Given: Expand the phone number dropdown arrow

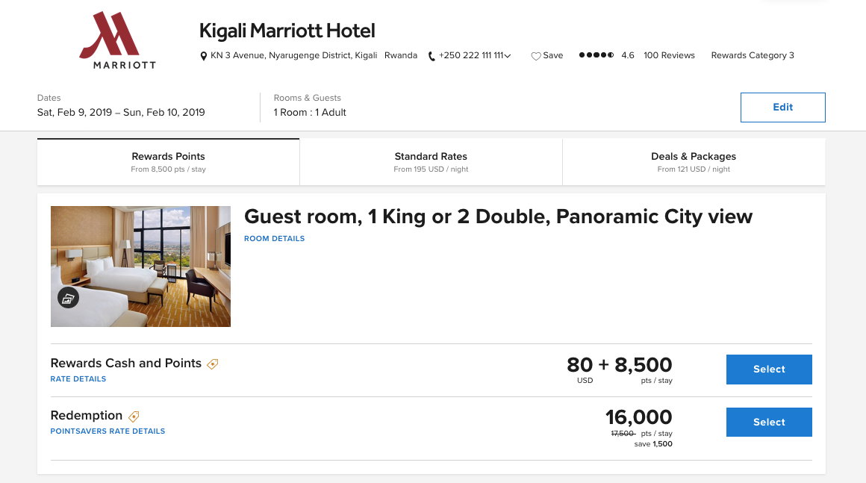Looking at the screenshot, I should pos(508,56).
